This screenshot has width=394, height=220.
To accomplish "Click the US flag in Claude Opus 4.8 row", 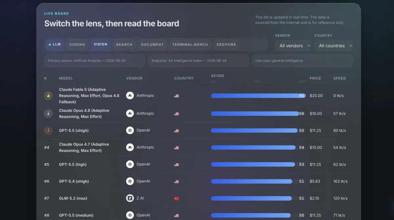I will point(176,114).
